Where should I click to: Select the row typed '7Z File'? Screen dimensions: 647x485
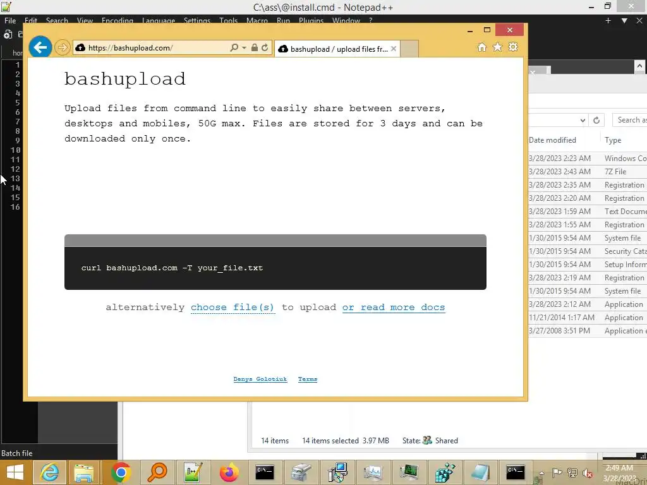point(588,172)
